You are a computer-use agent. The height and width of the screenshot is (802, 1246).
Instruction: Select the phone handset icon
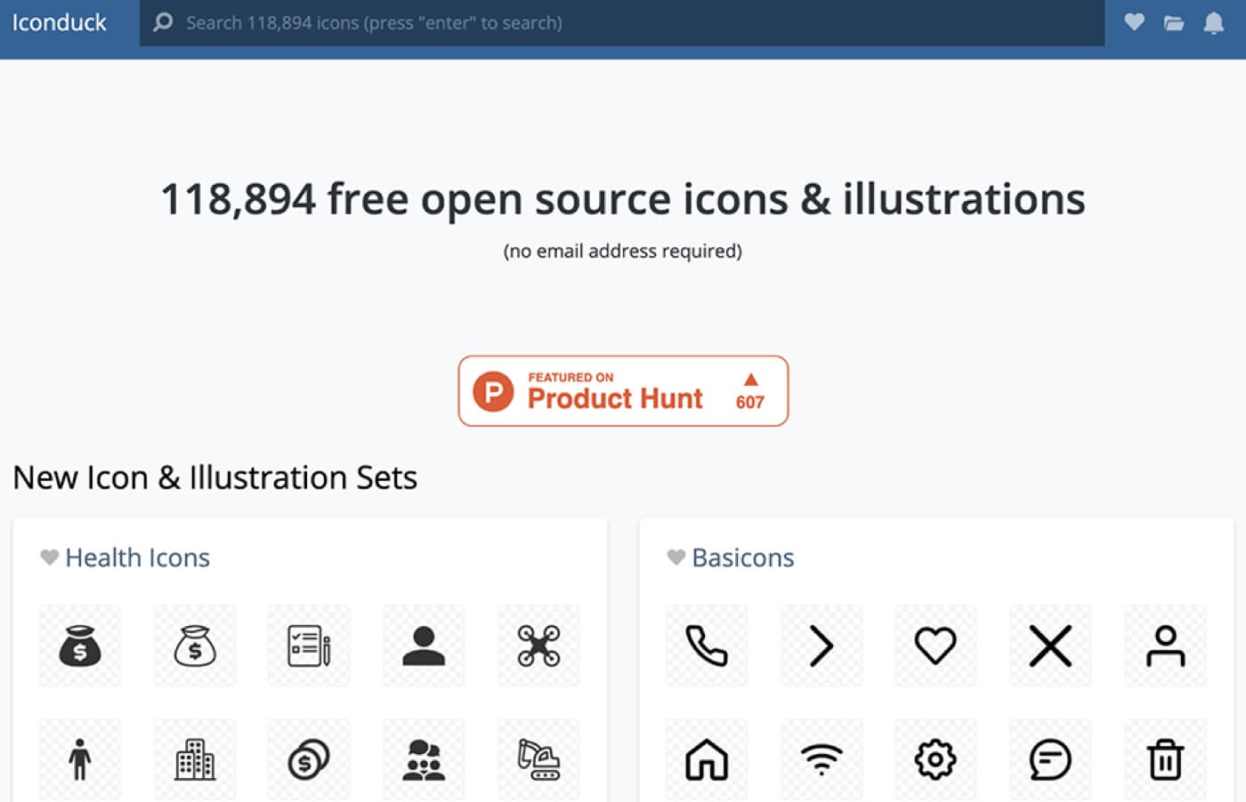[707, 646]
